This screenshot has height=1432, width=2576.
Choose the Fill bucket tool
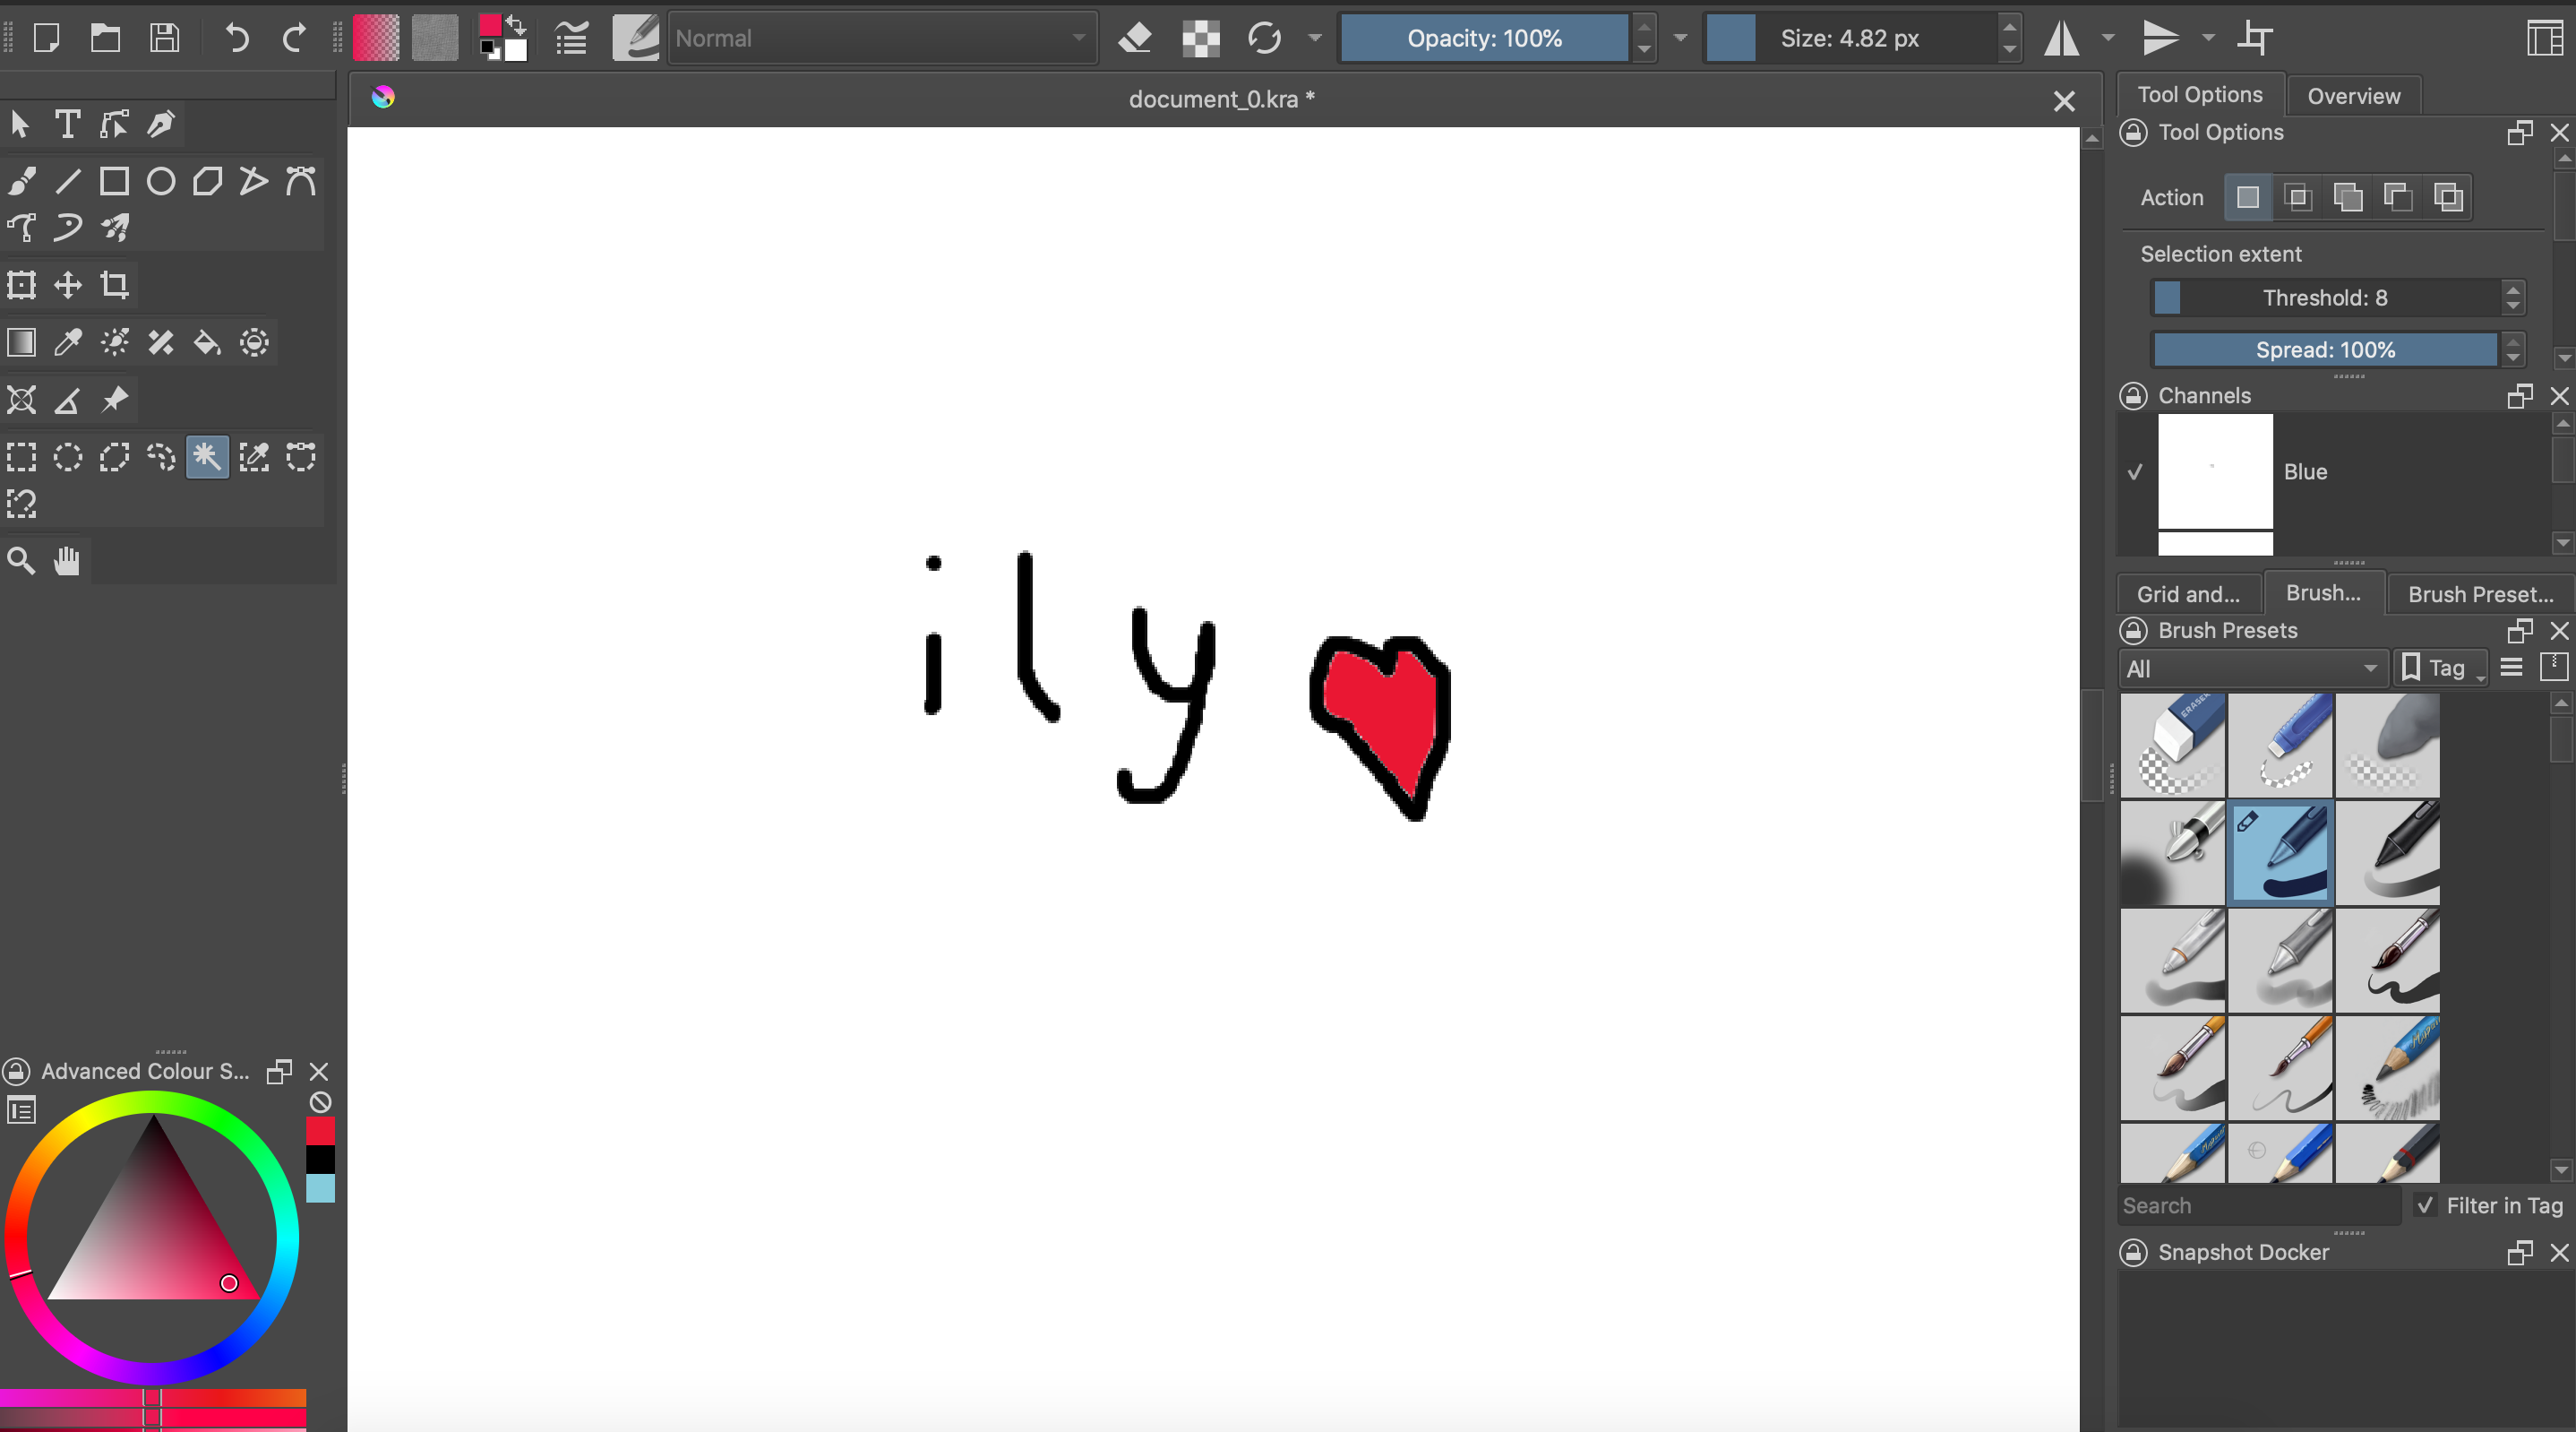pos(207,343)
